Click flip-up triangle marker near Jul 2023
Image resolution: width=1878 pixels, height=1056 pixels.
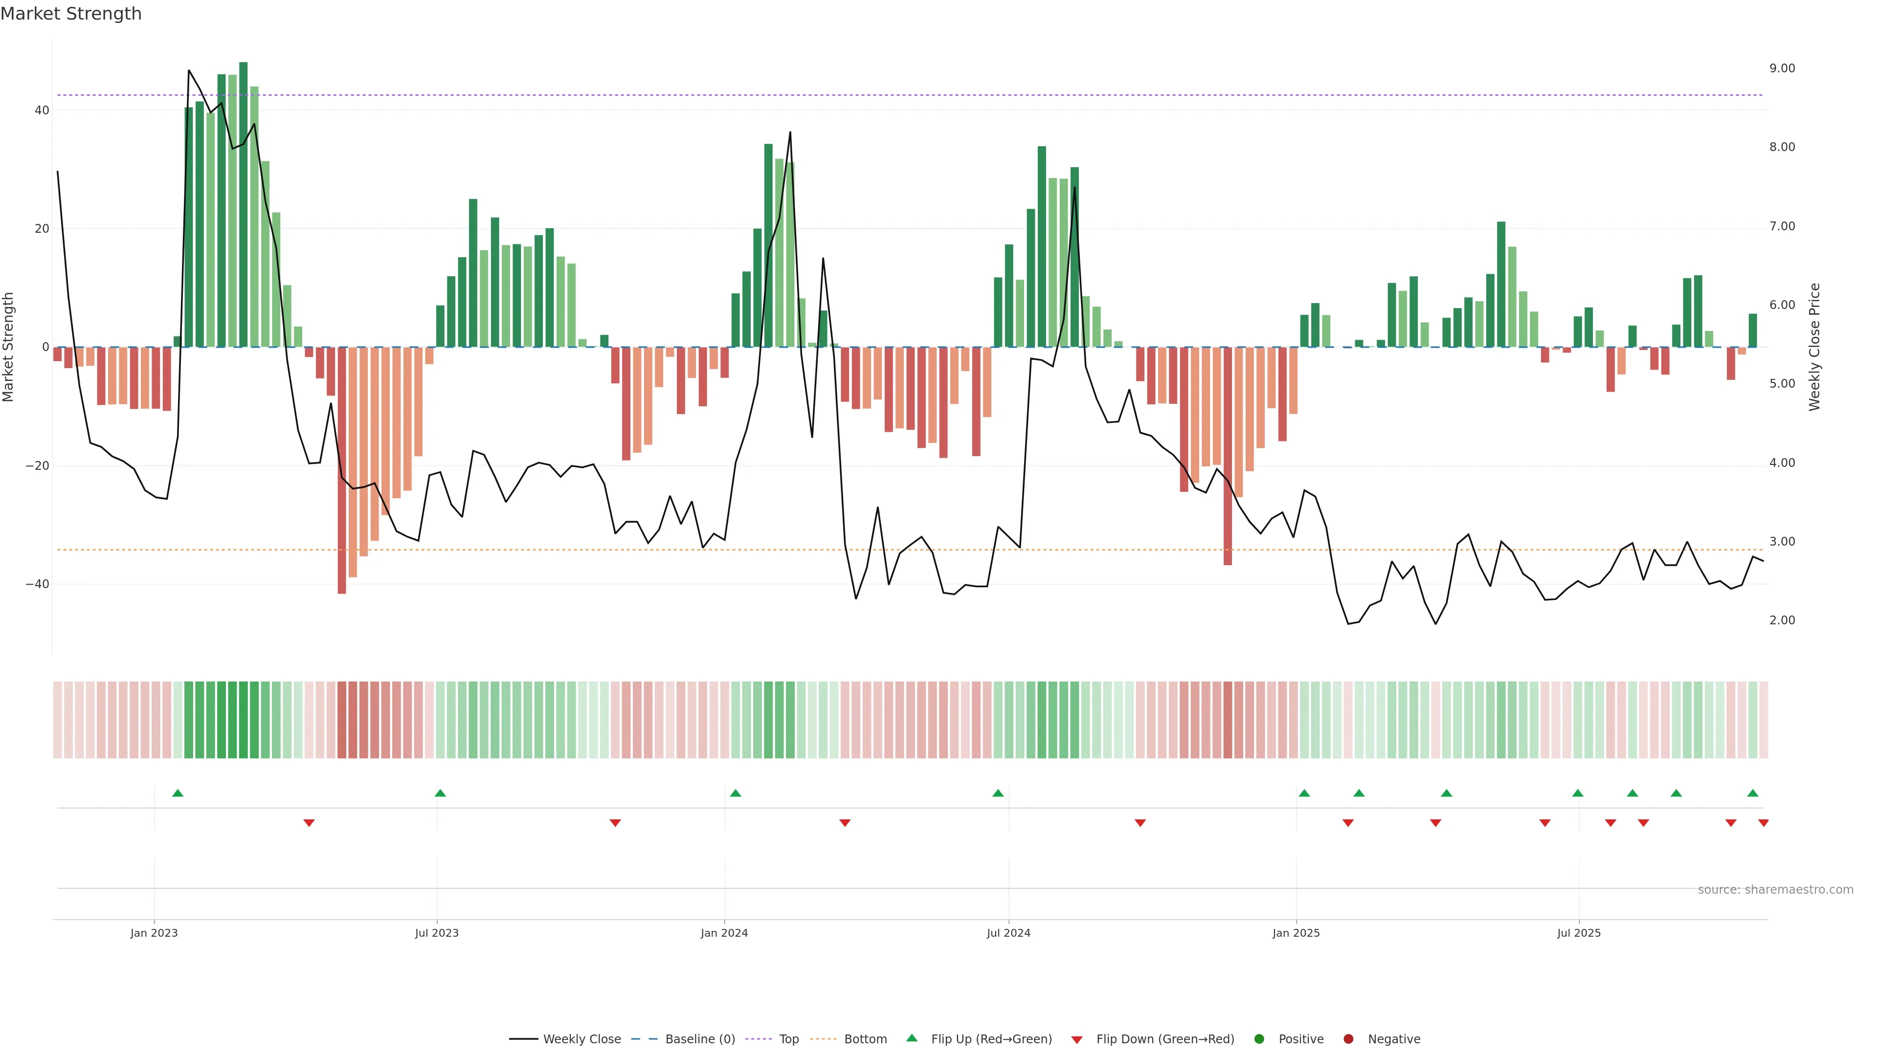pyautogui.click(x=440, y=793)
